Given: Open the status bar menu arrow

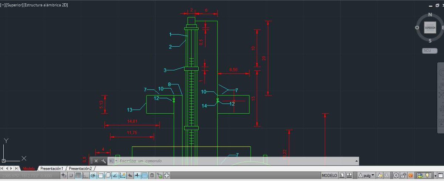Looking at the screenshot, I should pyautogui.click(x=435, y=175).
